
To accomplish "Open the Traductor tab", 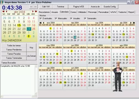I will click(122, 12).
